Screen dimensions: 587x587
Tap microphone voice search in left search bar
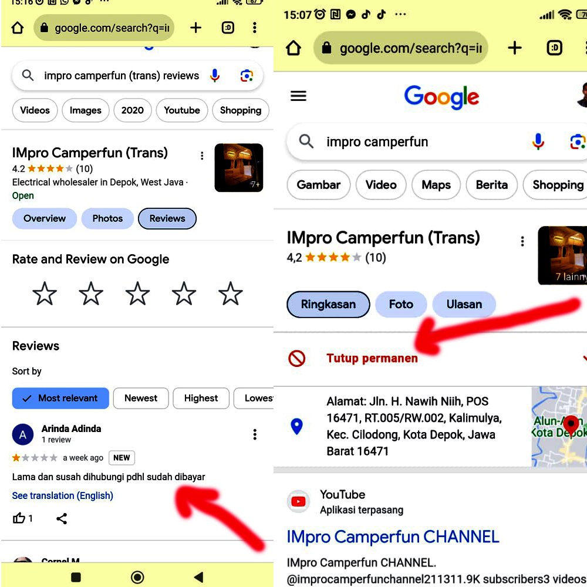[215, 76]
